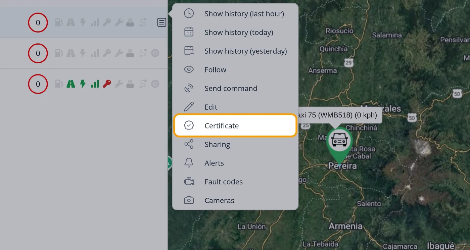This screenshot has height=250, width=470.
Task: Click green lightning bolt icon
Action: click(x=83, y=84)
